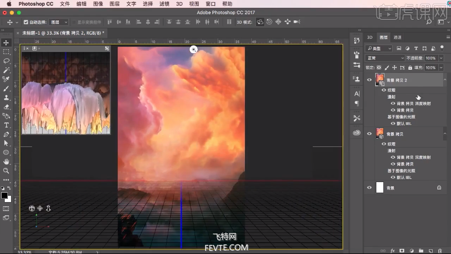451x254 pixels.
Task: Select the Lasso tool
Action: coord(6,61)
